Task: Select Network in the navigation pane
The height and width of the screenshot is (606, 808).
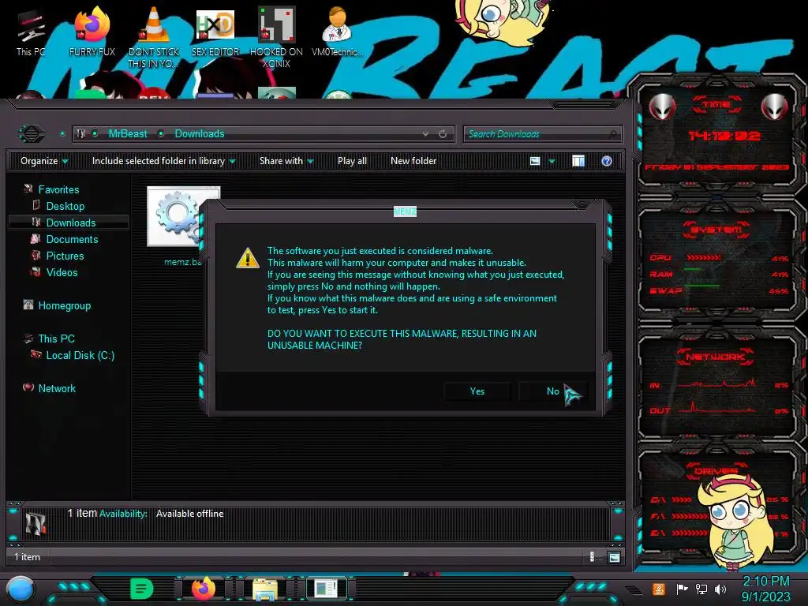Action: pyautogui.click(x=57, y=388)
